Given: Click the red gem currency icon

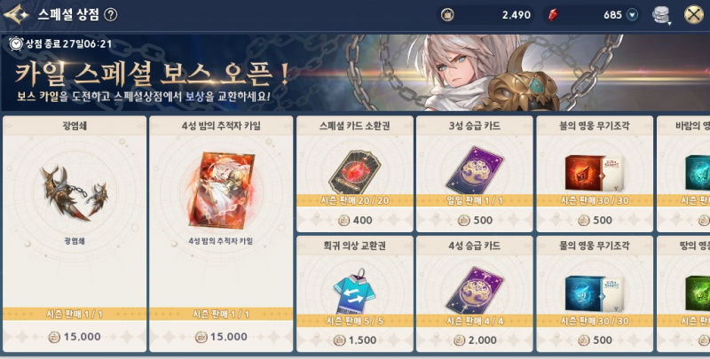Looking at the screenshot, I should click(x=553, y=15).
